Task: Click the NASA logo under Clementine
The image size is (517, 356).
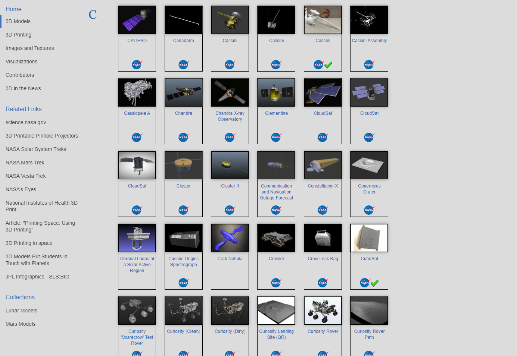Action: [276, 137]
